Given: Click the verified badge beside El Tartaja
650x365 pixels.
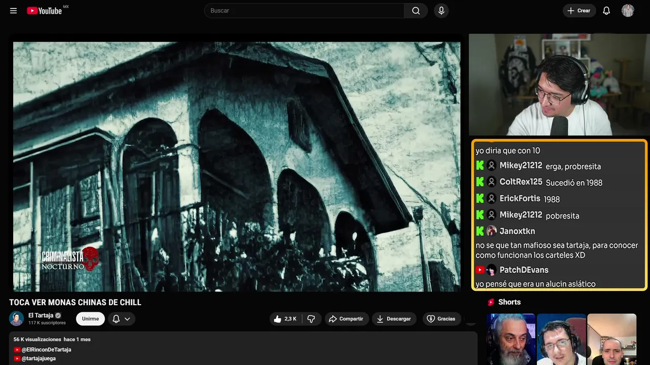Looking at the screenshot, I should pyautogui.click(x=58, y=315).
